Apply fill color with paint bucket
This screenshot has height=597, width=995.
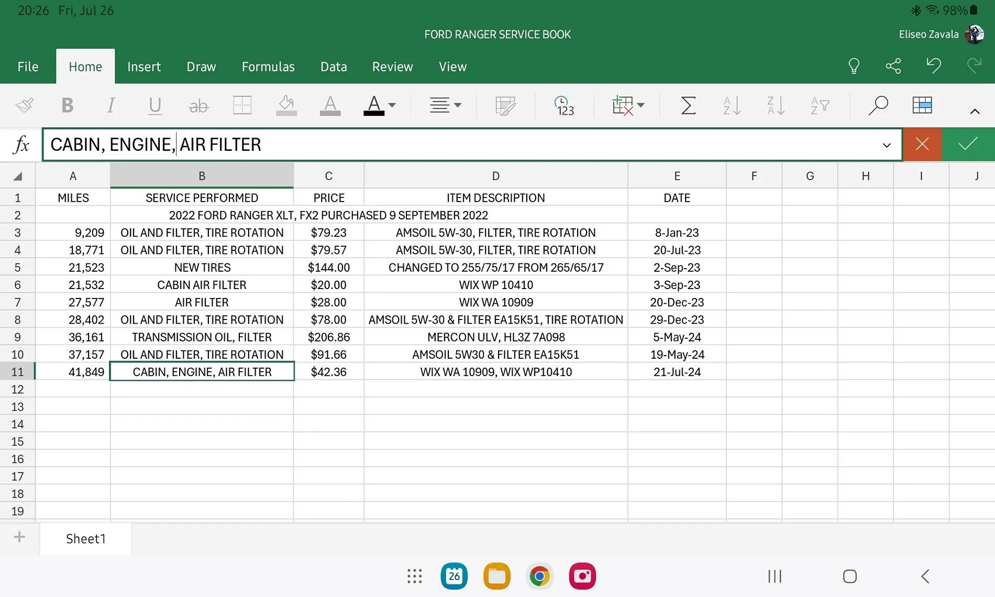pyautogui.click(x=286, y=105)
